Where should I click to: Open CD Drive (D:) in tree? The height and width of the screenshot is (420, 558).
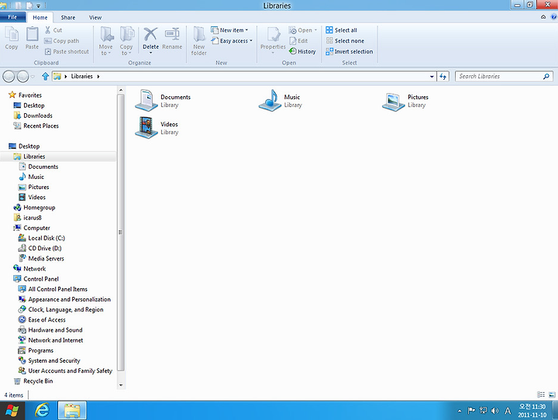click(x=45, y=248)
